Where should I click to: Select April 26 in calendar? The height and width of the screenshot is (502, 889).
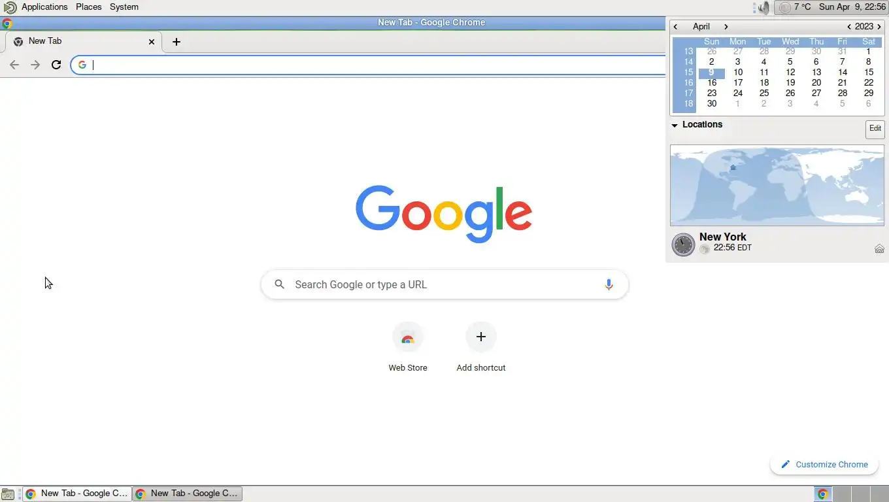pyautogui.click(x=790, y=93)
